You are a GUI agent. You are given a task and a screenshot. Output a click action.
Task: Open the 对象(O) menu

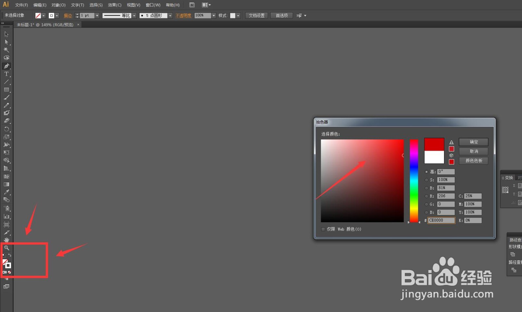(58, 5)
